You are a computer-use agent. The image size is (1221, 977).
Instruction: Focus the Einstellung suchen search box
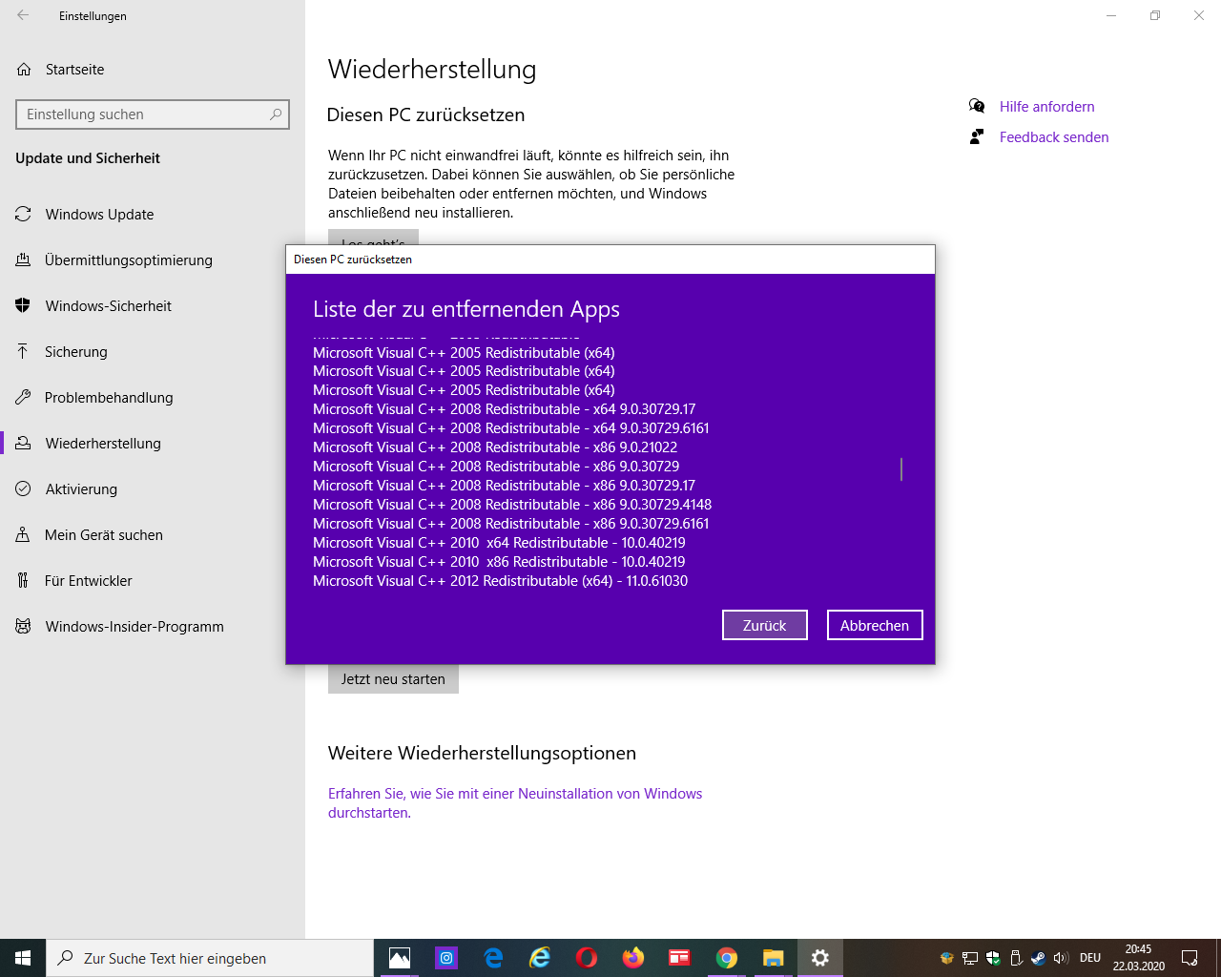pyautogui.click(x=153, y=114)
